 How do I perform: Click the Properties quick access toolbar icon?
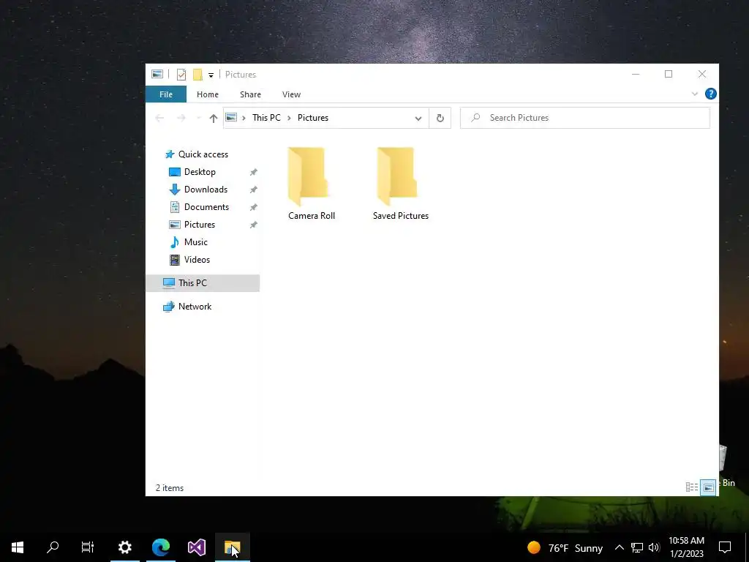coord(181,75)
